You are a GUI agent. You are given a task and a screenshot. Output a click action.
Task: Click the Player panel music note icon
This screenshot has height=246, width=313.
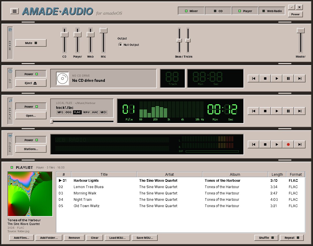(10, 101)
